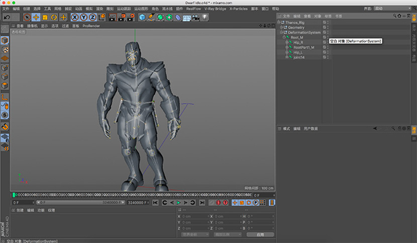This screenshot has width=417, height=243.
Task: Toggle the Z axis lock
Action: [x=92, y=18]
